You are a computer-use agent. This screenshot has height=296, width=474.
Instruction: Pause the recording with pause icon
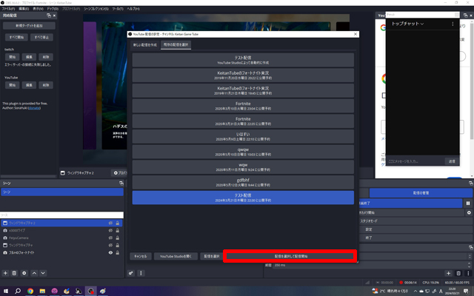click(x=468, y=203)
